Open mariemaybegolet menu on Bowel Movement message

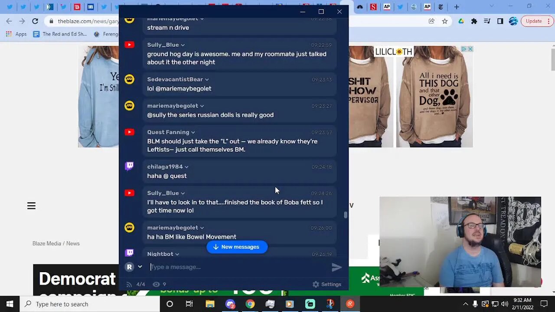(202, 228)
